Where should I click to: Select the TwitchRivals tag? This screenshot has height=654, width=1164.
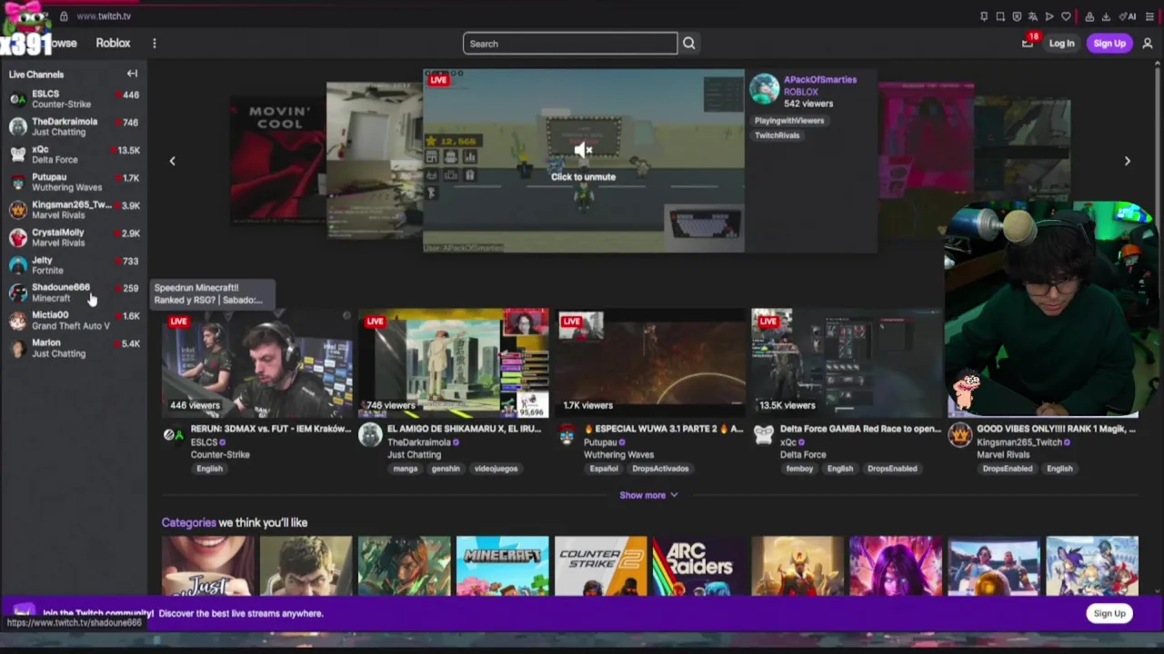[x=778, y=135]
